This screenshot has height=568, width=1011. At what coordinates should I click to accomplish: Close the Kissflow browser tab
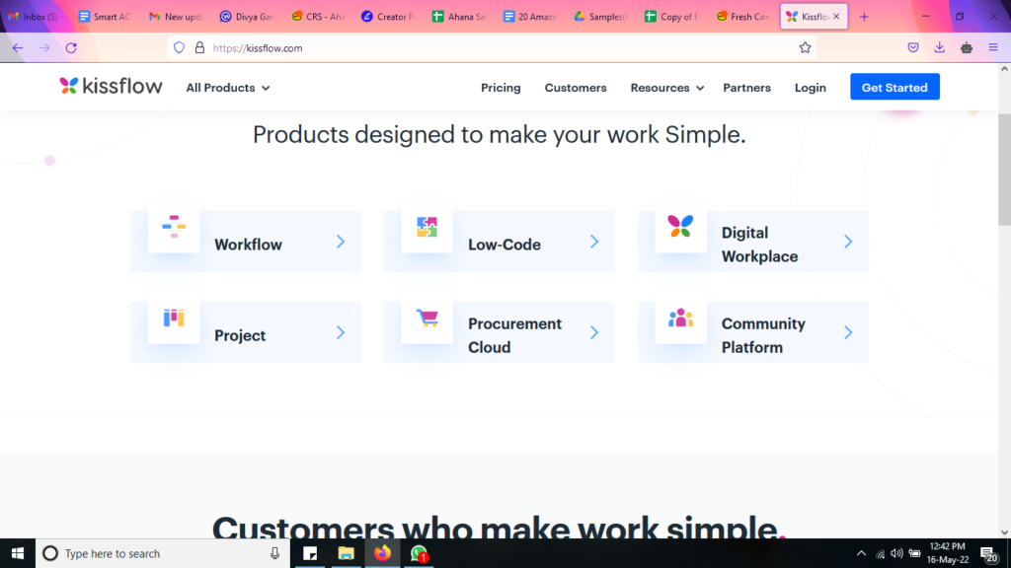click(x=836, y=17)
